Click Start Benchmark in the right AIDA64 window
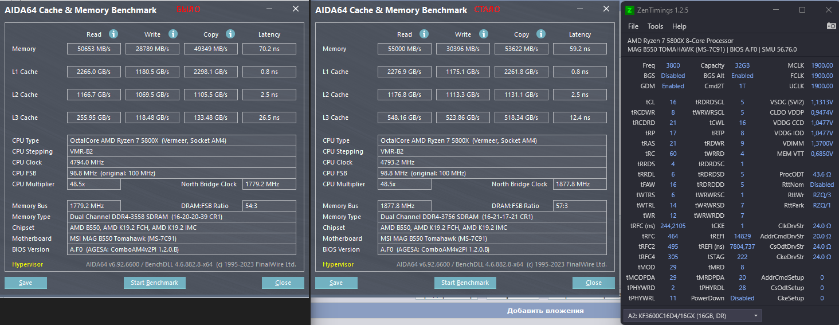The height and width of the screenshot is (325, 839). coord(465,283)
